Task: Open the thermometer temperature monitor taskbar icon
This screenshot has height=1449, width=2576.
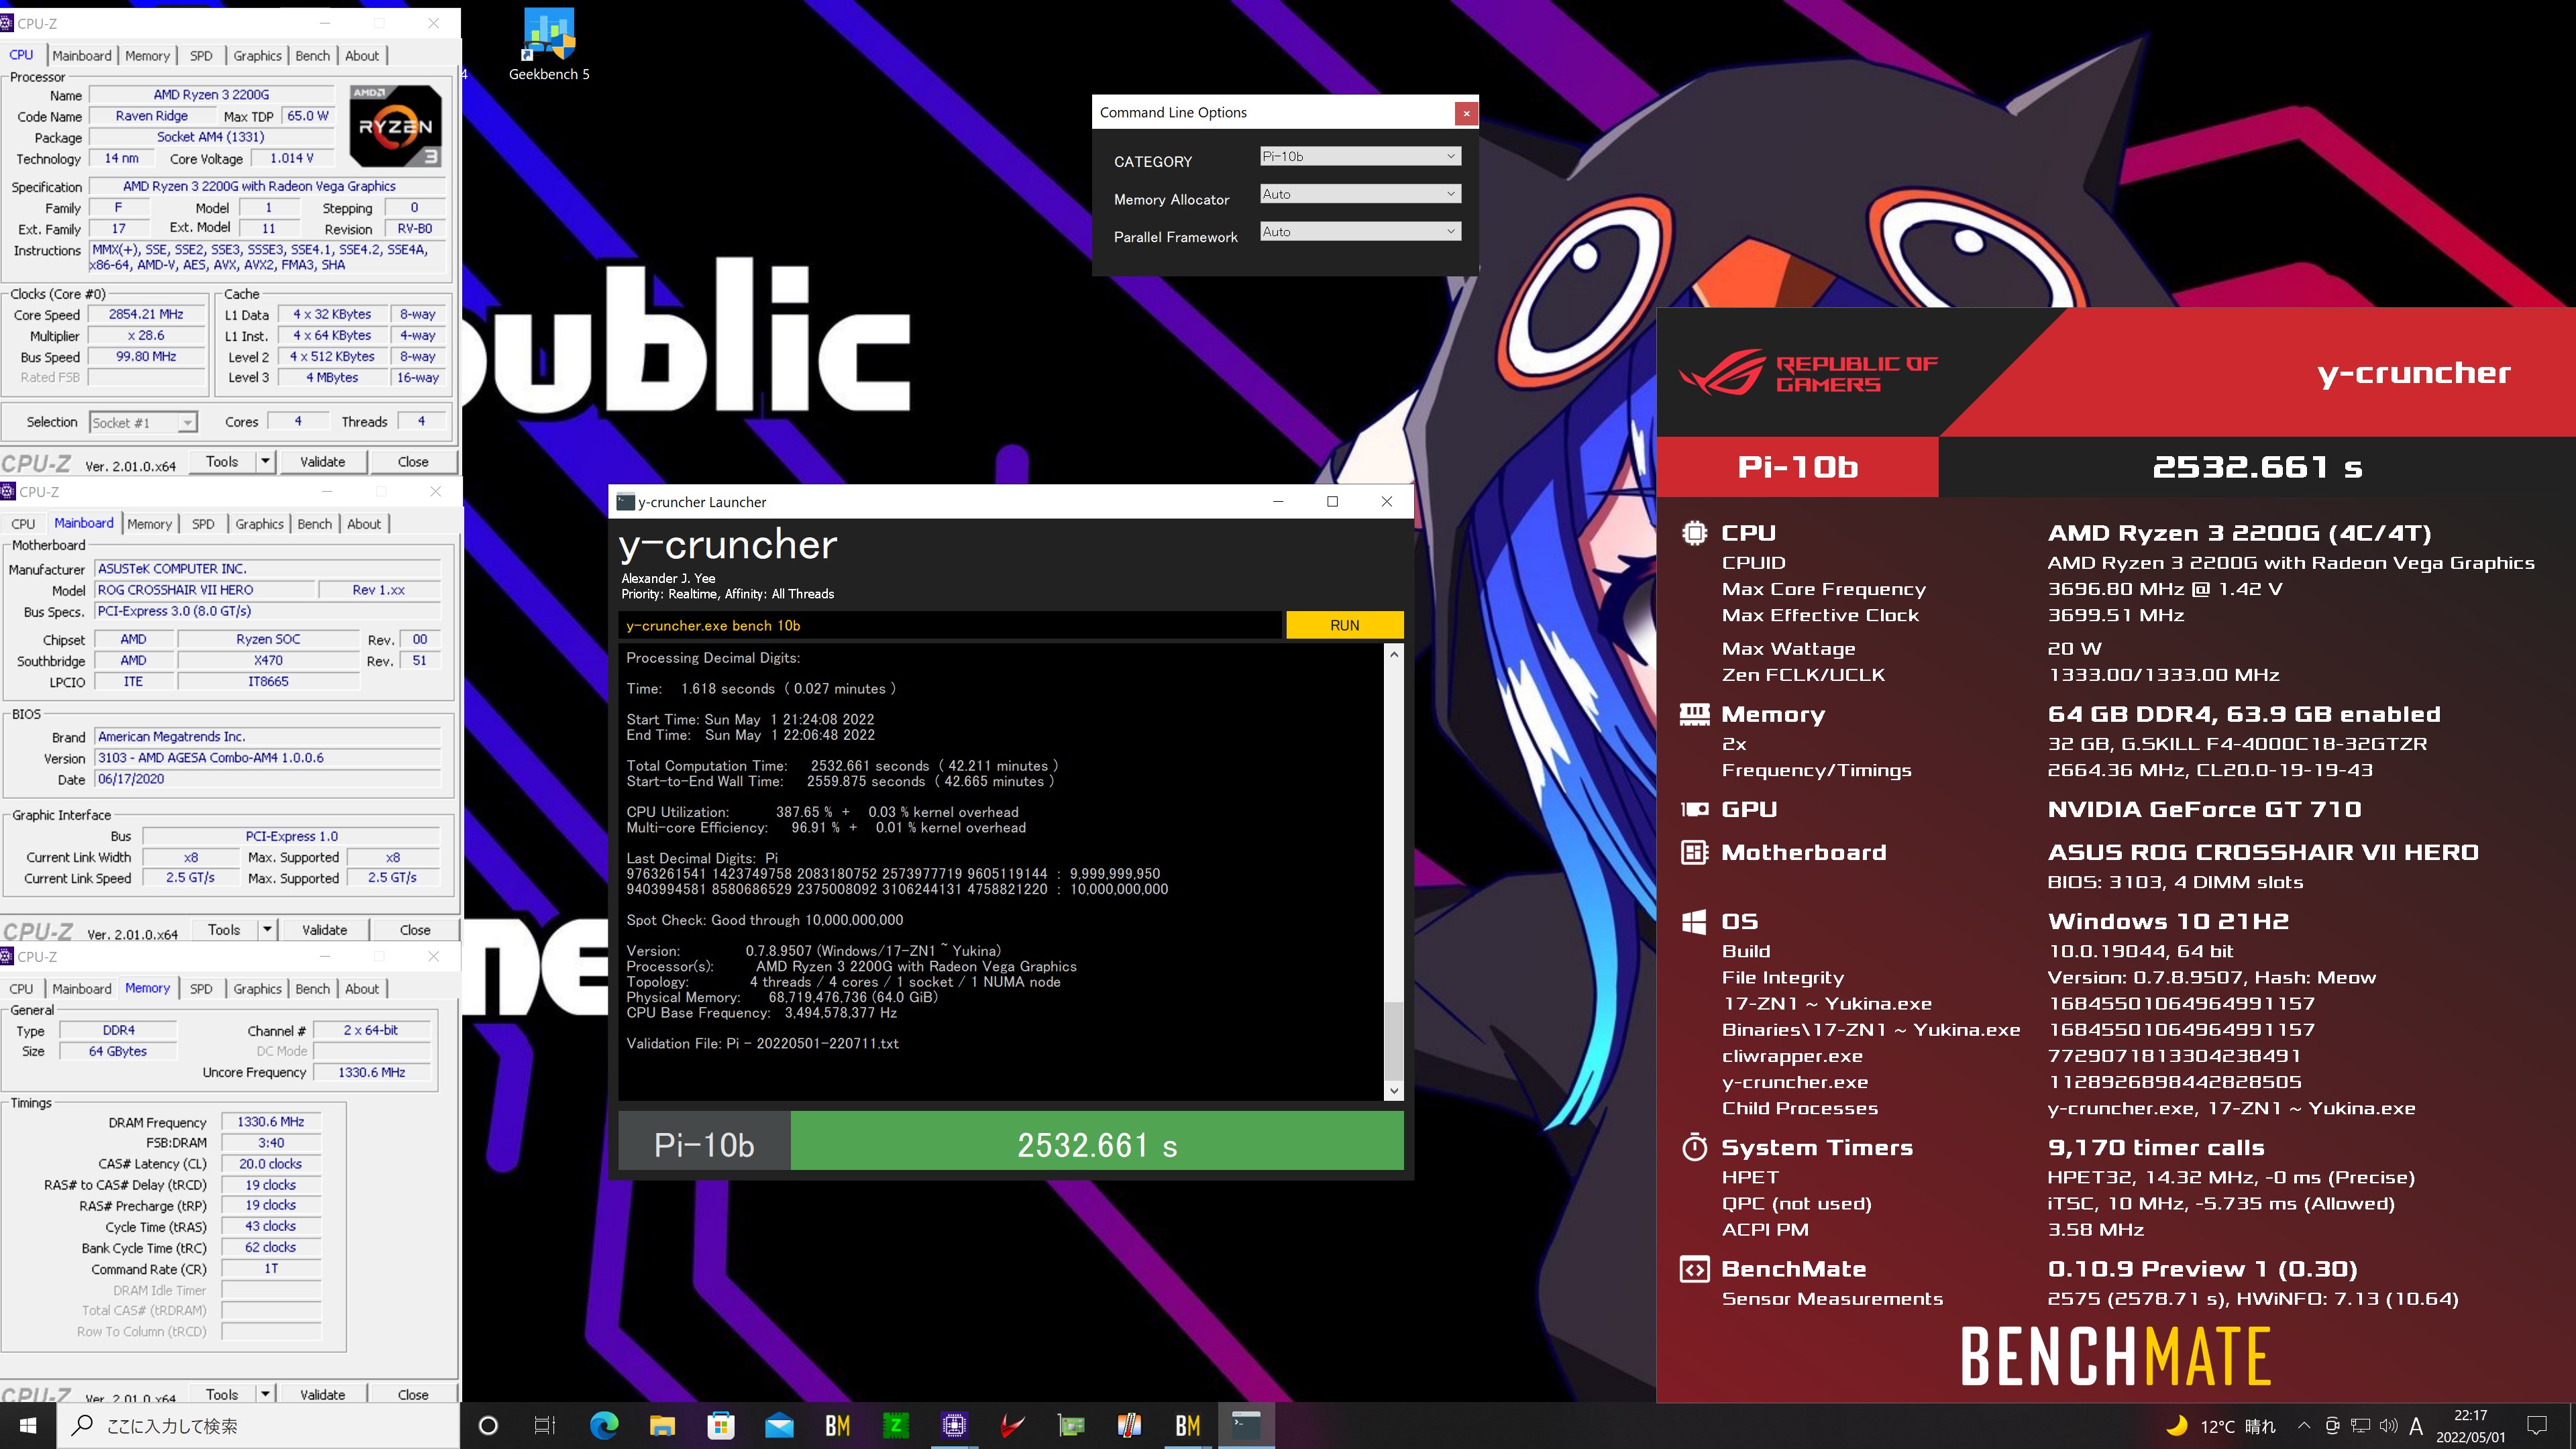Action: pos(1129,1425)
